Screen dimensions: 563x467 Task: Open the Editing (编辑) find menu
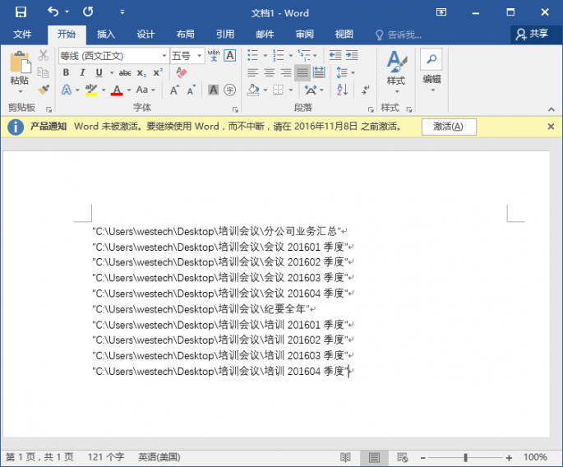click(431, 72)
